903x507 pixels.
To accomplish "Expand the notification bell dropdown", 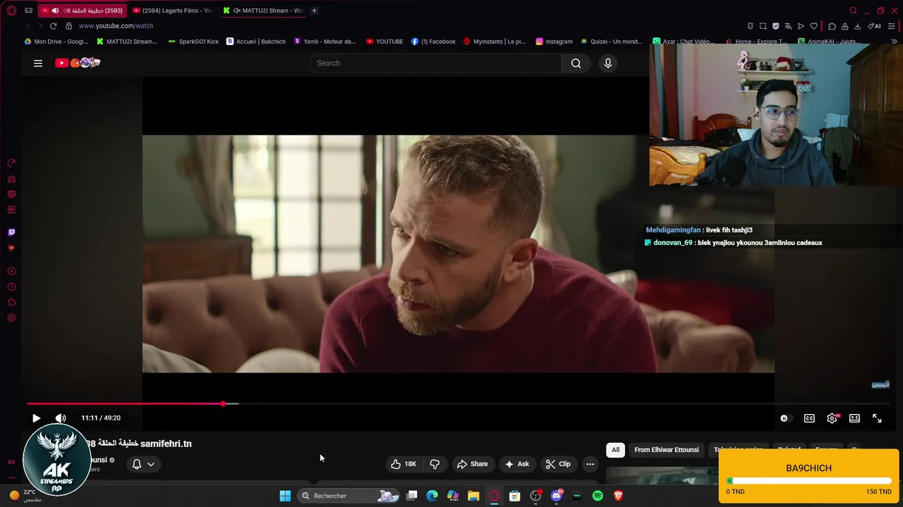I will click(x=143, y=464).
